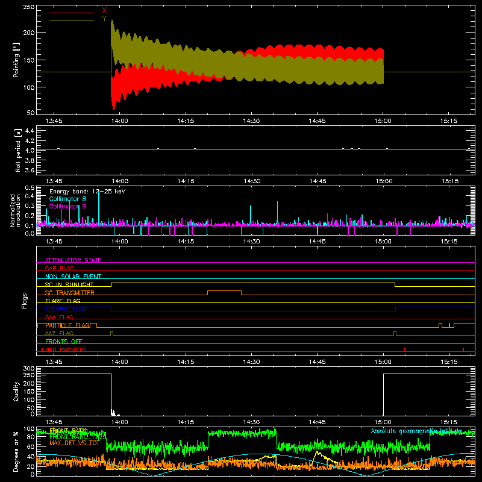Select the olive 'Y' legend label

[104, 19]
